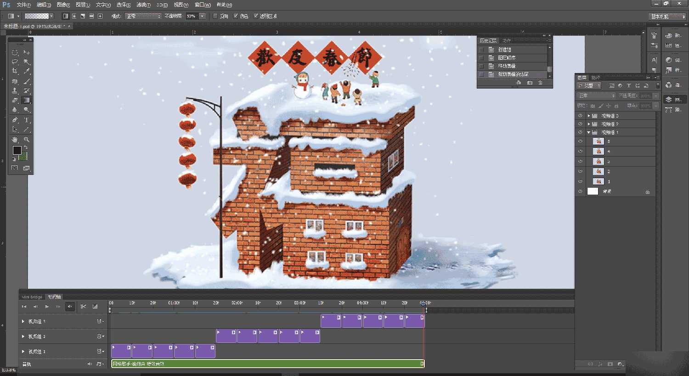Viewport: 689px width, 376px height.
Task: Collapse the 视频组 1 group in Layers
Action: [x=588, y=132]
